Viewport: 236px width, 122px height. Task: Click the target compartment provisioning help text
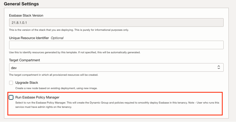(x=53, y=75)
